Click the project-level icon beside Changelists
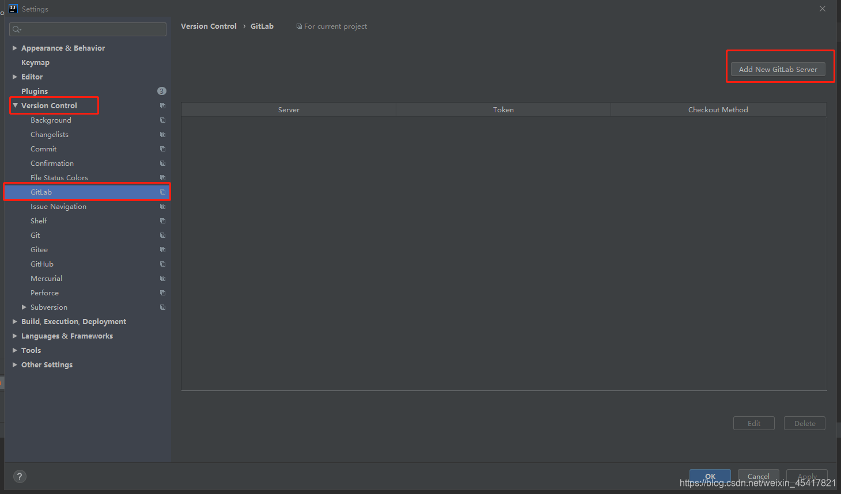The image size is (841, 494). tap(162, 135)
